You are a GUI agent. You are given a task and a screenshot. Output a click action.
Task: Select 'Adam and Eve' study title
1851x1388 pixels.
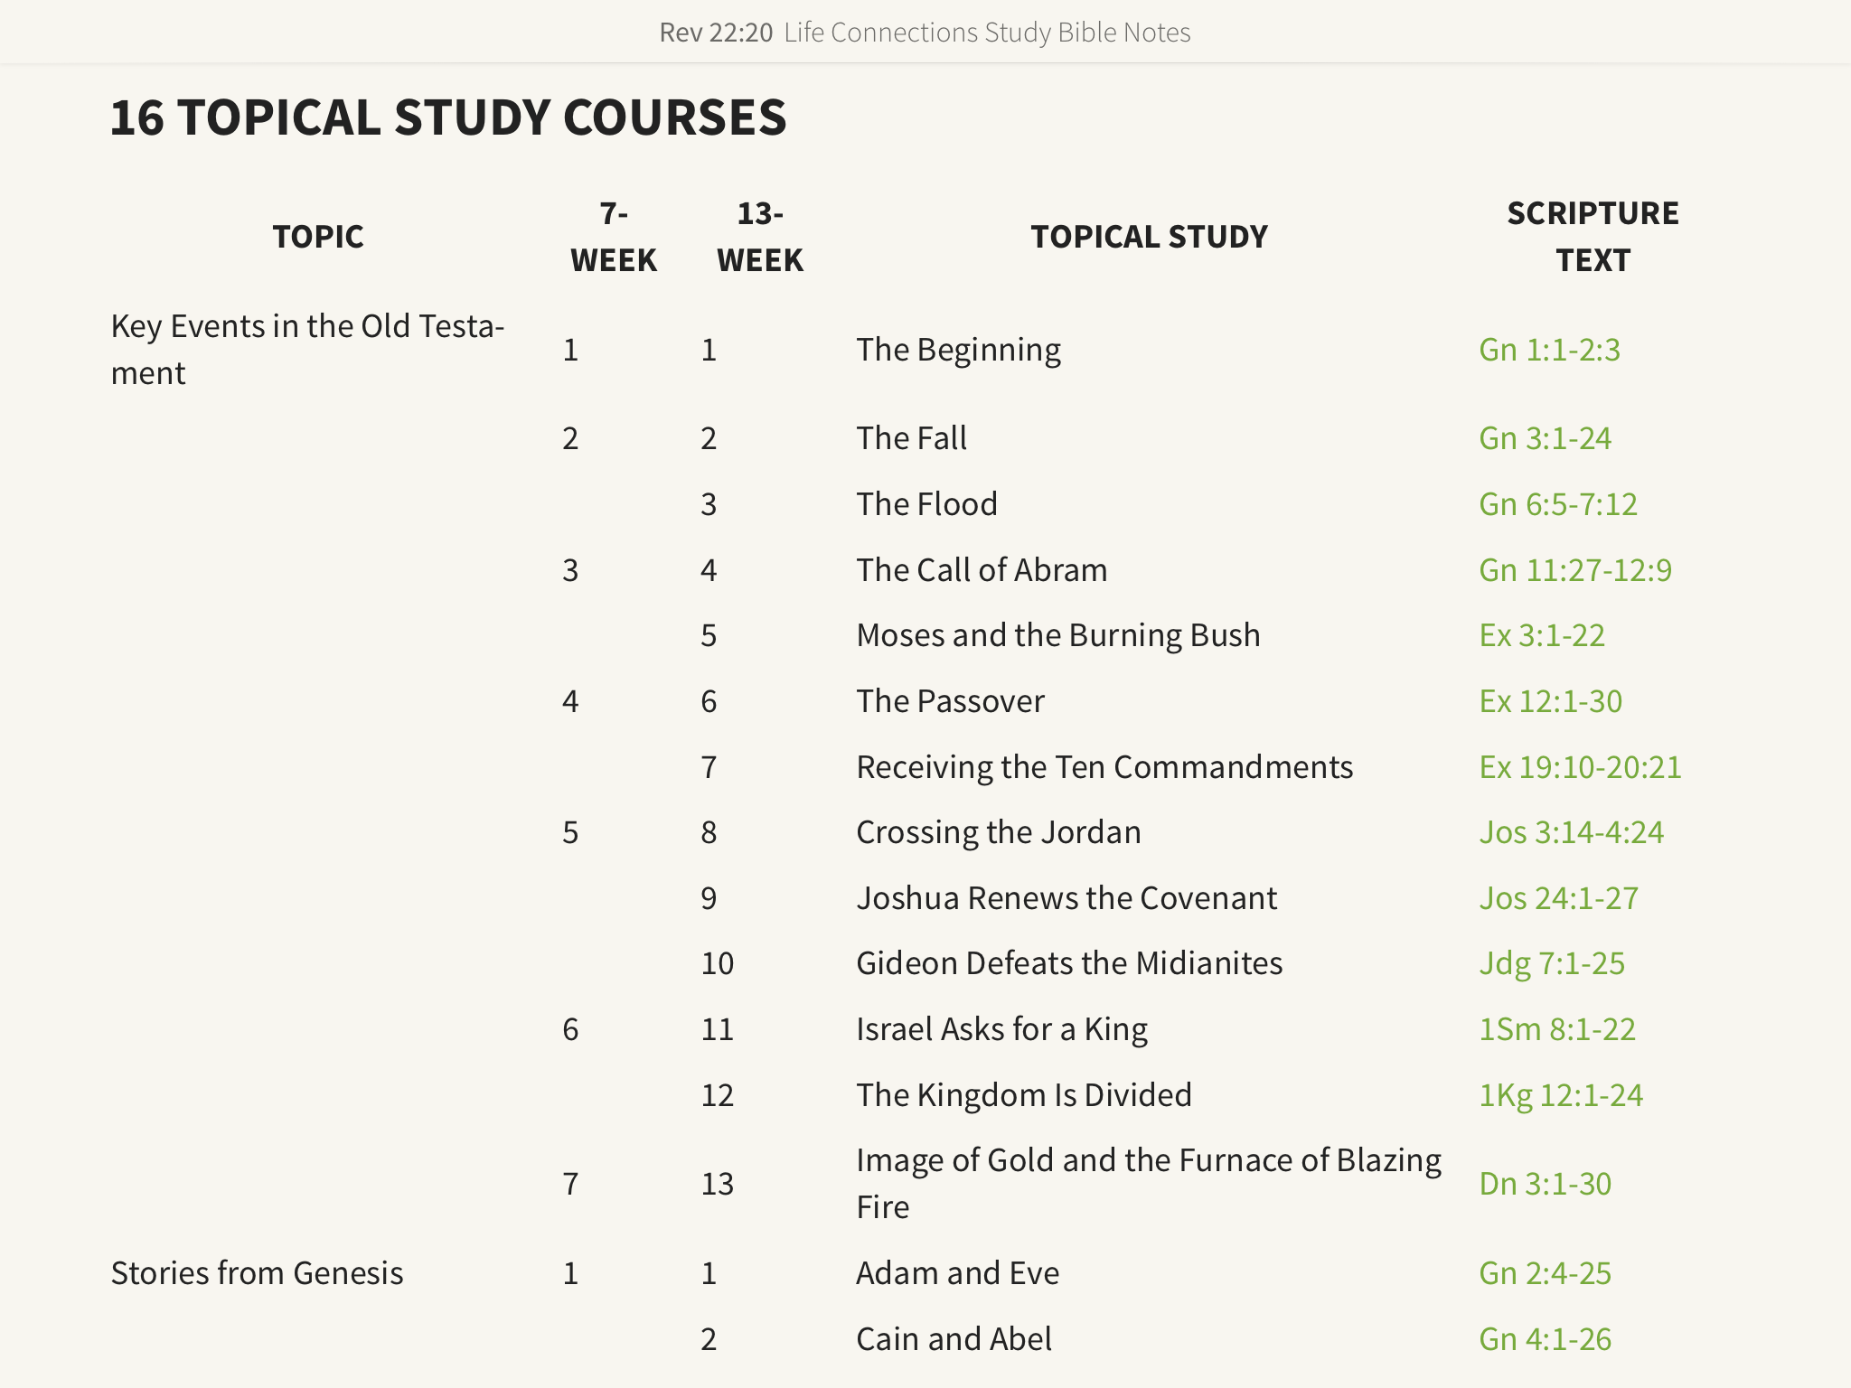pos(957,1273)
